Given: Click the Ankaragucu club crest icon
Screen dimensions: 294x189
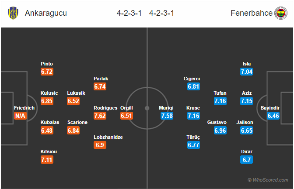Looking at the screenshot, I should point(13,13).
